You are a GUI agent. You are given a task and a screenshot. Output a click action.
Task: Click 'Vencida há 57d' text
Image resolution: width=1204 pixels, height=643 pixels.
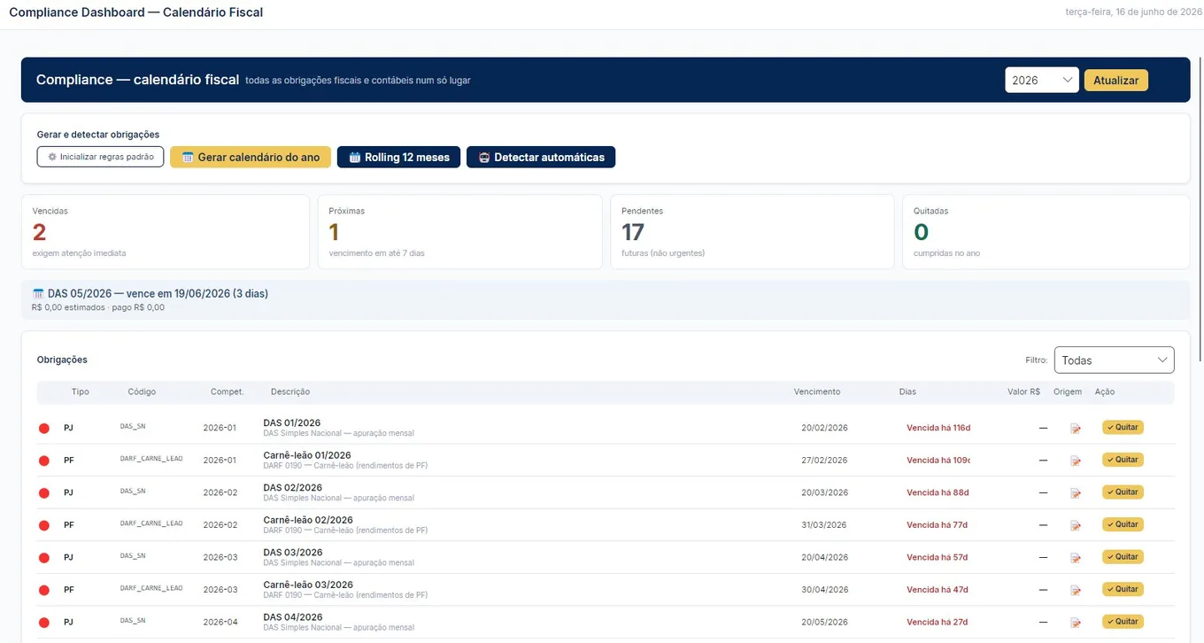click(937, 557)
